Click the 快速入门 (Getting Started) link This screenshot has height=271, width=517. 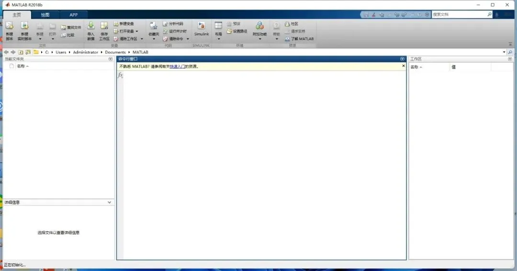[177, 66]
